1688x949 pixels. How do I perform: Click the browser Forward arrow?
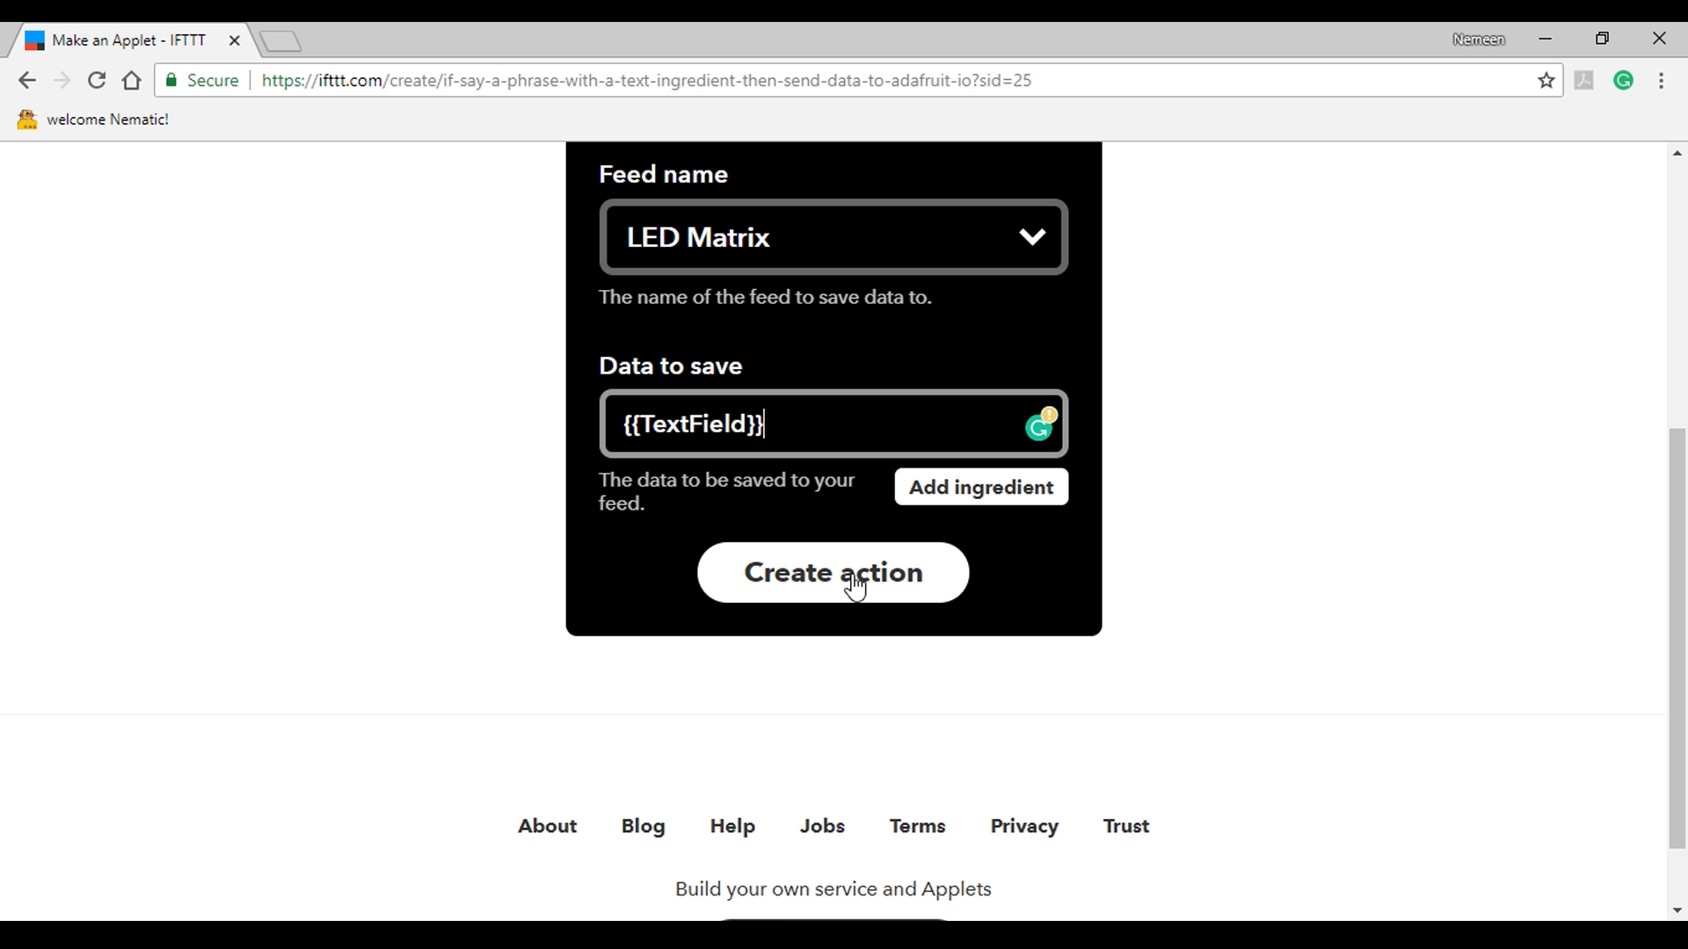pos(62,81)
